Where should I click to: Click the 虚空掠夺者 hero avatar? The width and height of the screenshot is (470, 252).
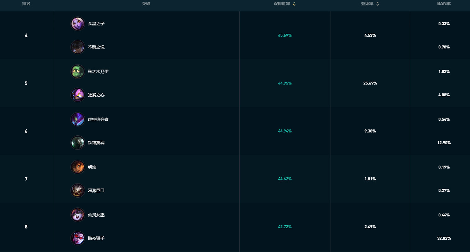78,119
